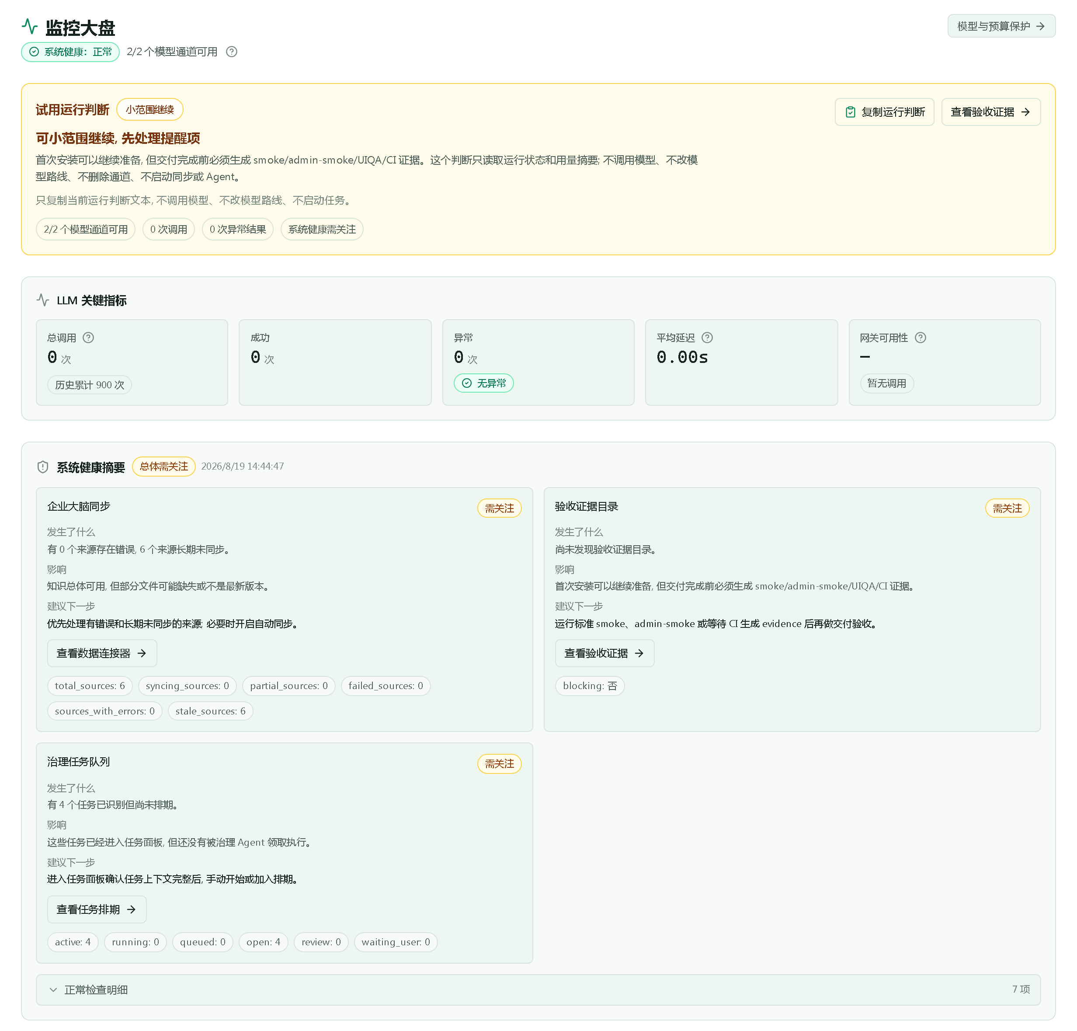This screenshot has width=1077, height=1031.
Task: Click the 总体需关注 badge
Action: coord(164,467)
